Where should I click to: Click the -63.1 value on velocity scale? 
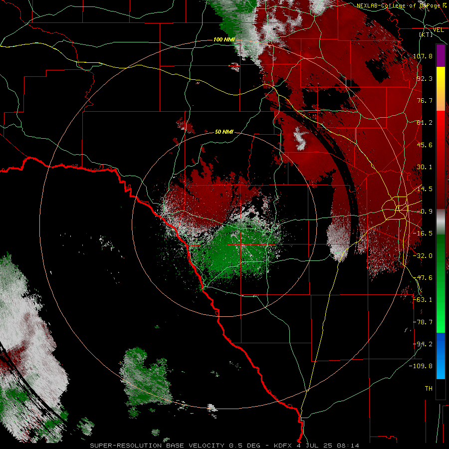click(x=423, y=300)
